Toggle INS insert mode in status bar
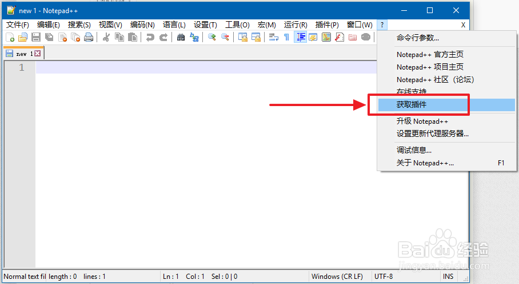Screen dimensions: 519x284 pos(448,277)
